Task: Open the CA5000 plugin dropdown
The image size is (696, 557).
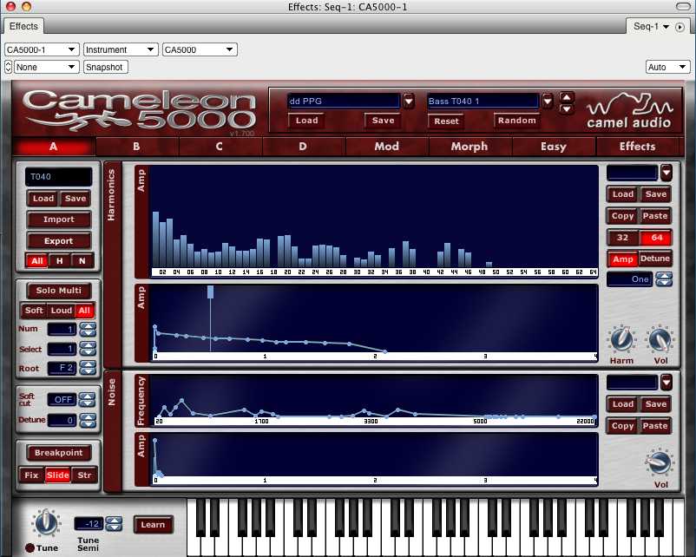Action: pos(200,49)
